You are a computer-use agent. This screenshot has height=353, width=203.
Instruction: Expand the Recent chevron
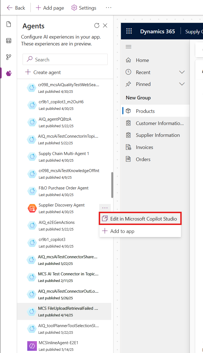(182, 72)
